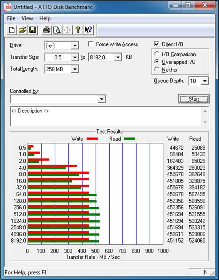This screenshot has width=219, height=280.
Task: Click the 1024.0 transfer size row label
Action: [18, 221]
